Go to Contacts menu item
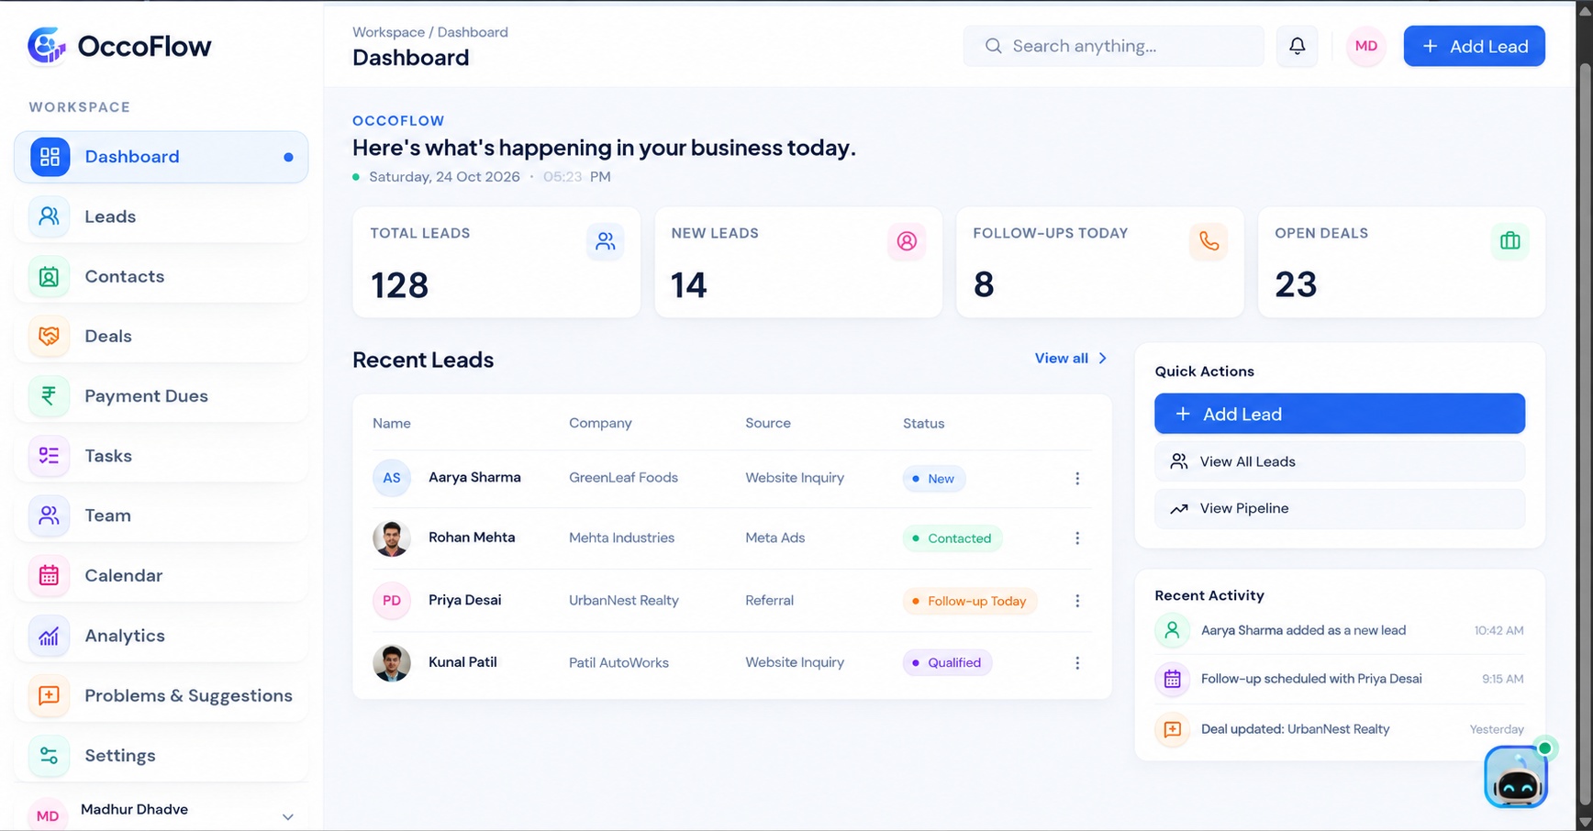Viewport: 1593px width, 831px height. click(162, 276)
